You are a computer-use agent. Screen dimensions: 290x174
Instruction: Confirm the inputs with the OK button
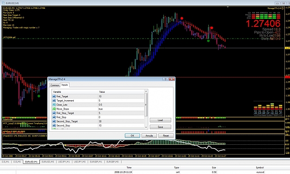(x=132, y=136)
